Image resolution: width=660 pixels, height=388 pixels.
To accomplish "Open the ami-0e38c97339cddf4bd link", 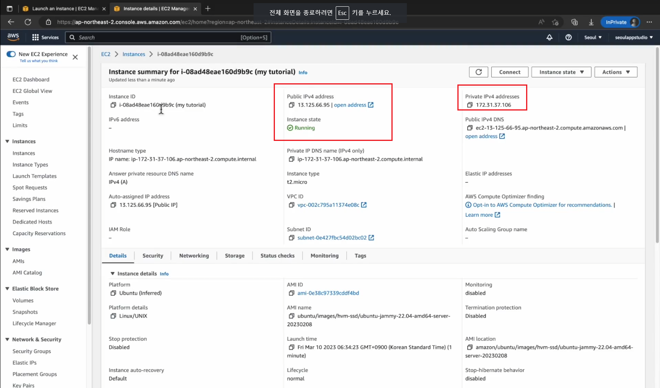I will (x=328, y=293).
